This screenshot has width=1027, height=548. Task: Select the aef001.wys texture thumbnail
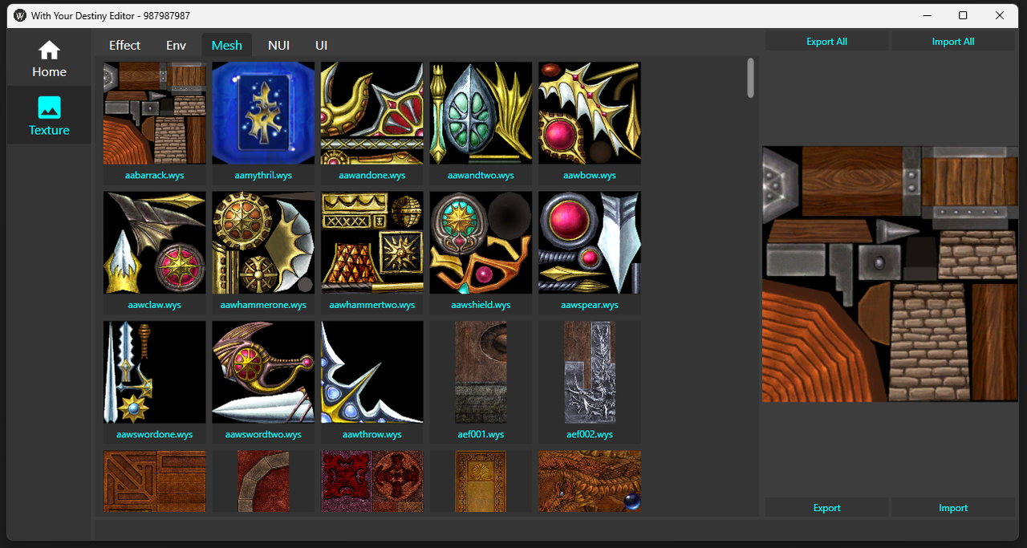481,372
